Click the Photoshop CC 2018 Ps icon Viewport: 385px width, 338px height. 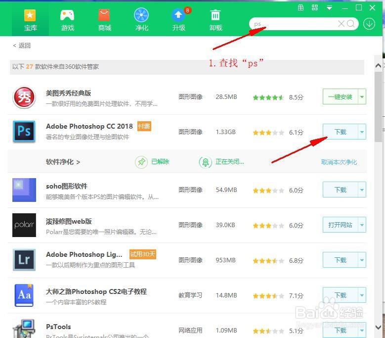pyautogui.click(x=24, y=132)
